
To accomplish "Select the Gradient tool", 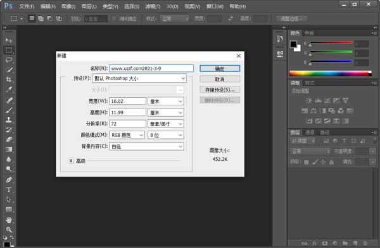I will click(9, 150).
